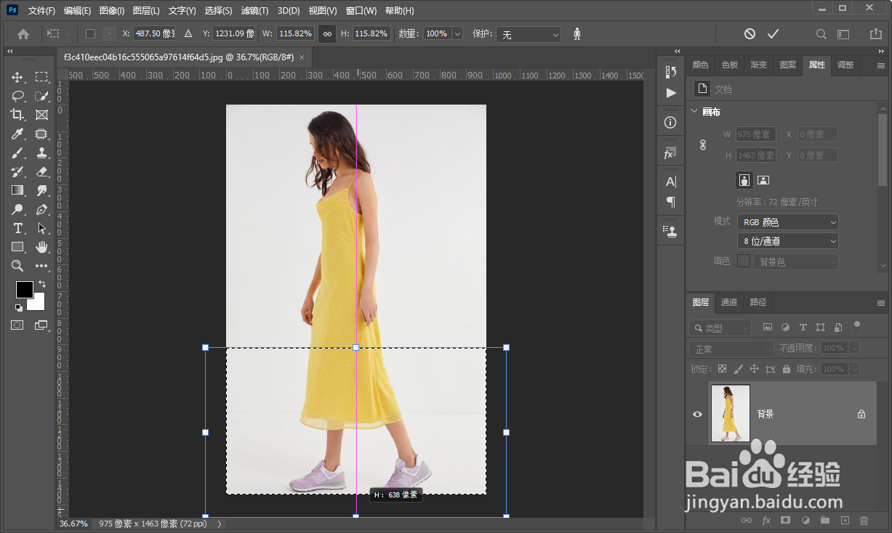Select the Move tool
Image resolution: width=892 pixels, height=533 pixels.
[17, 77]
